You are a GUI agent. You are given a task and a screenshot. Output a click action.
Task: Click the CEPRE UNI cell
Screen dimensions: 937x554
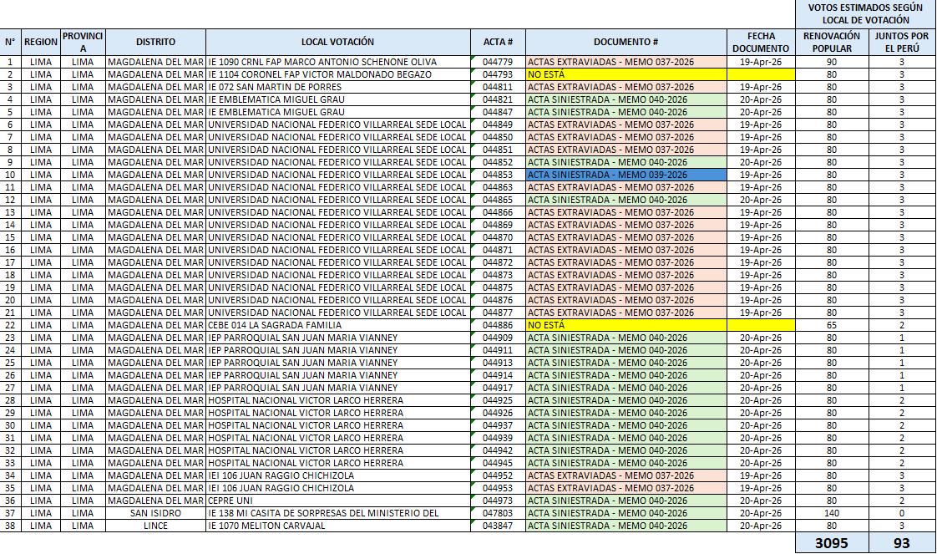(x=337, y=501)
